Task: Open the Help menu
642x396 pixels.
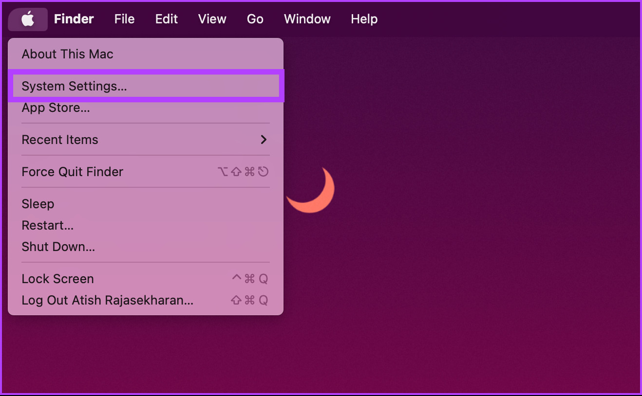Action: point(364,19)
